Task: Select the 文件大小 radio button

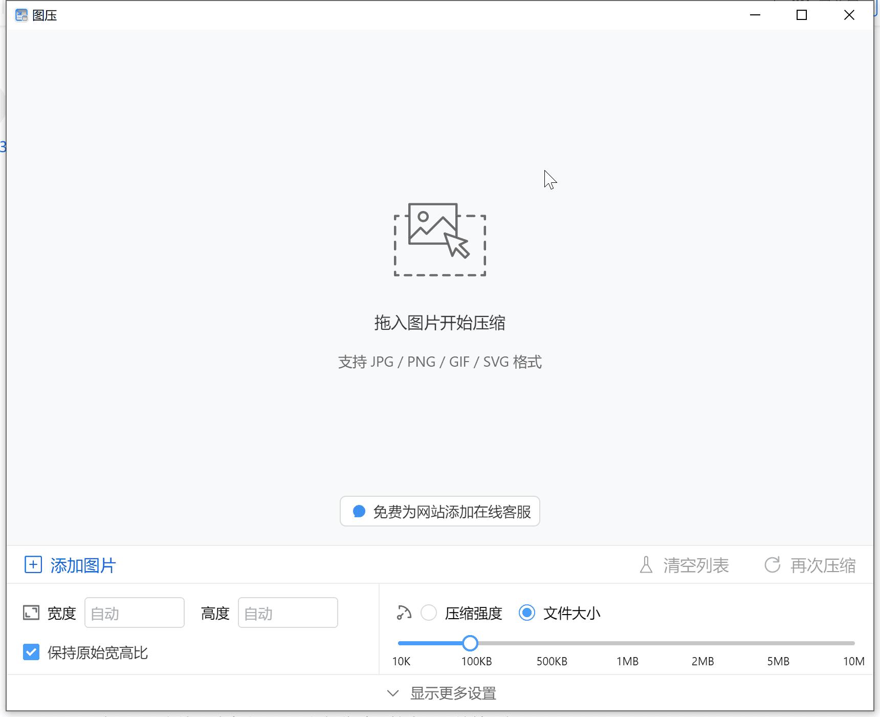Action: [526, 613]
